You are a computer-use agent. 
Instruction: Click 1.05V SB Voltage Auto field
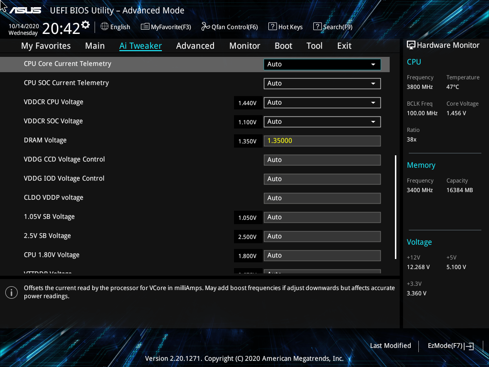[x=322, y=217]
